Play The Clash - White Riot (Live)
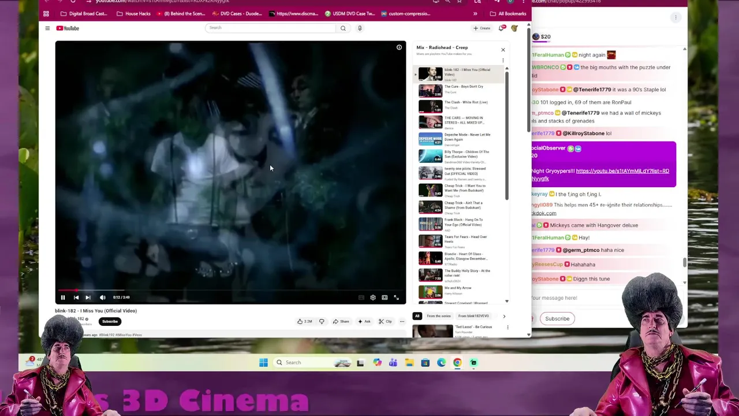This screenshot has width=739, height=416. click(x=459, y=106)
